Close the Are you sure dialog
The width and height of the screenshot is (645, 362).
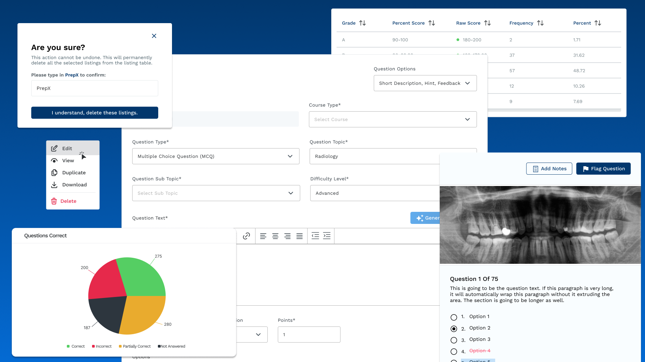coord(154,36)
